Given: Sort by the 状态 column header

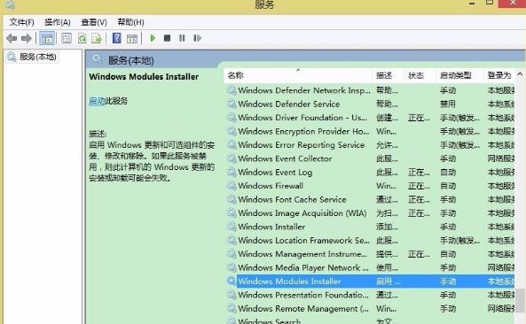Looking at the screenshot, I should click(420, 75).
